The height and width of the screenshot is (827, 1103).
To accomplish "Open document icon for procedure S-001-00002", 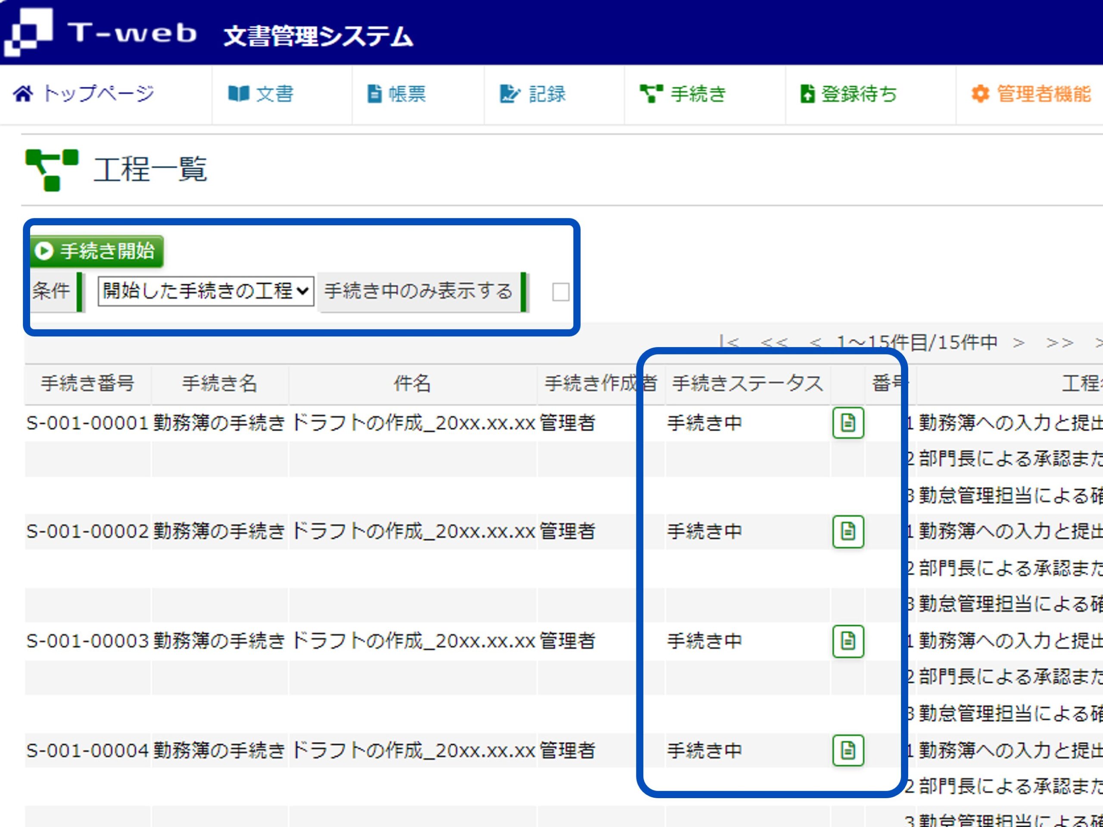I will 848,532.
